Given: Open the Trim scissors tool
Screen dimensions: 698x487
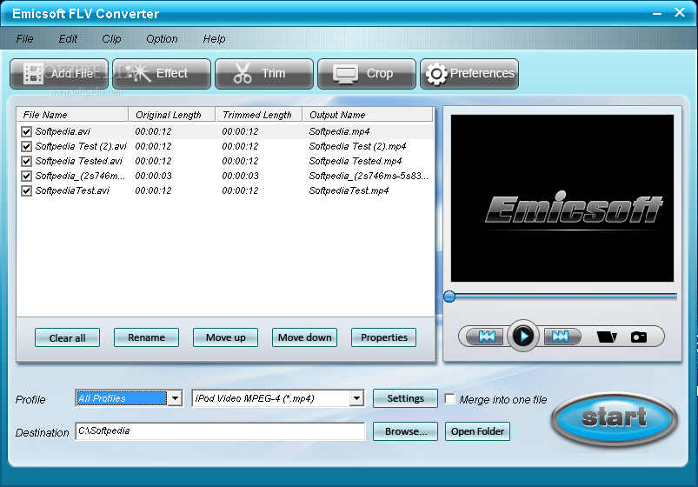Looking at the screenshot, I should (x=264, y=74).
